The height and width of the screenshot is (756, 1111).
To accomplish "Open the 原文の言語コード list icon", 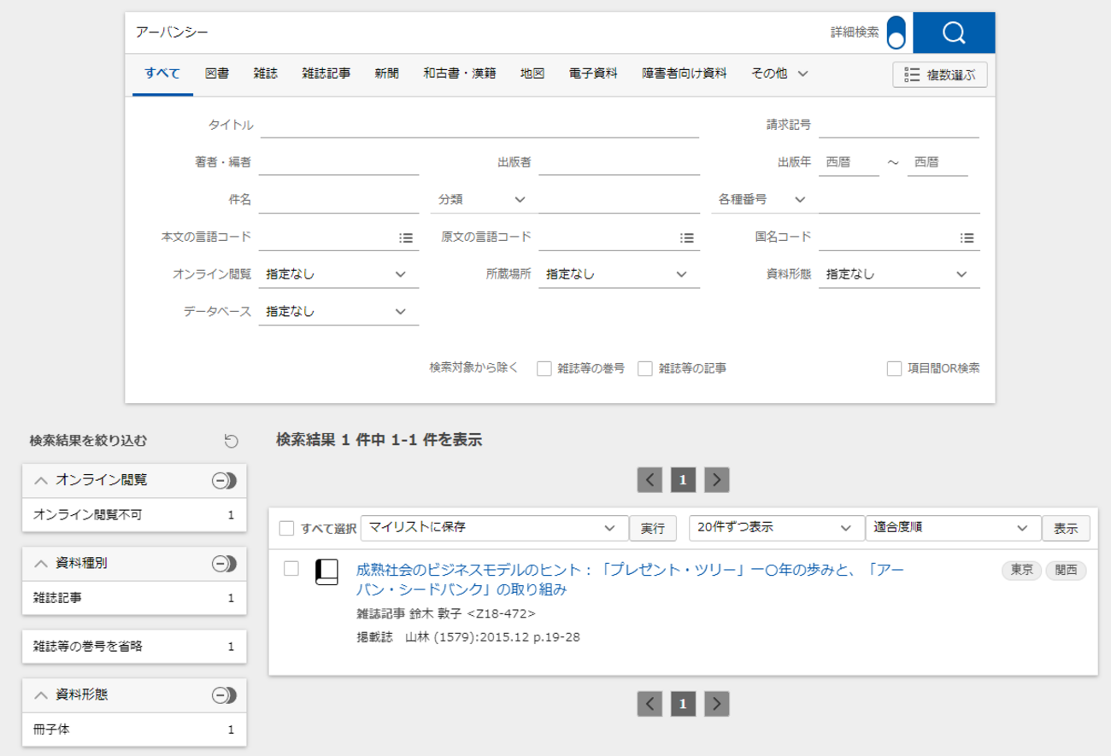I will (x=686, y=238).
